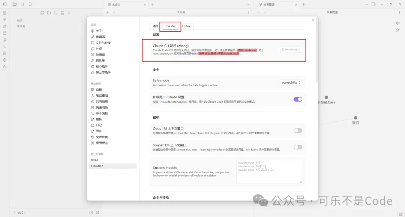Viewport: 405px width, 217px height.
Task: Click the help icon at bottom left
Action: coord(91,213)
